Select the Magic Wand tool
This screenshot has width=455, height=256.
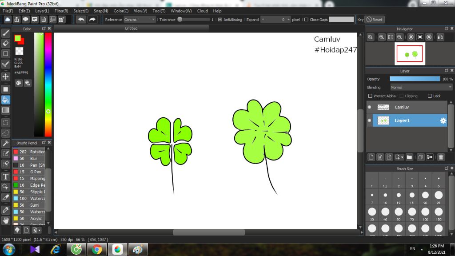[5, 144]
